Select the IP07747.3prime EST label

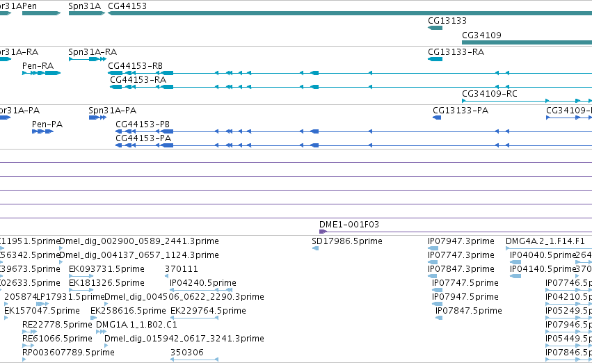(461, 255)
